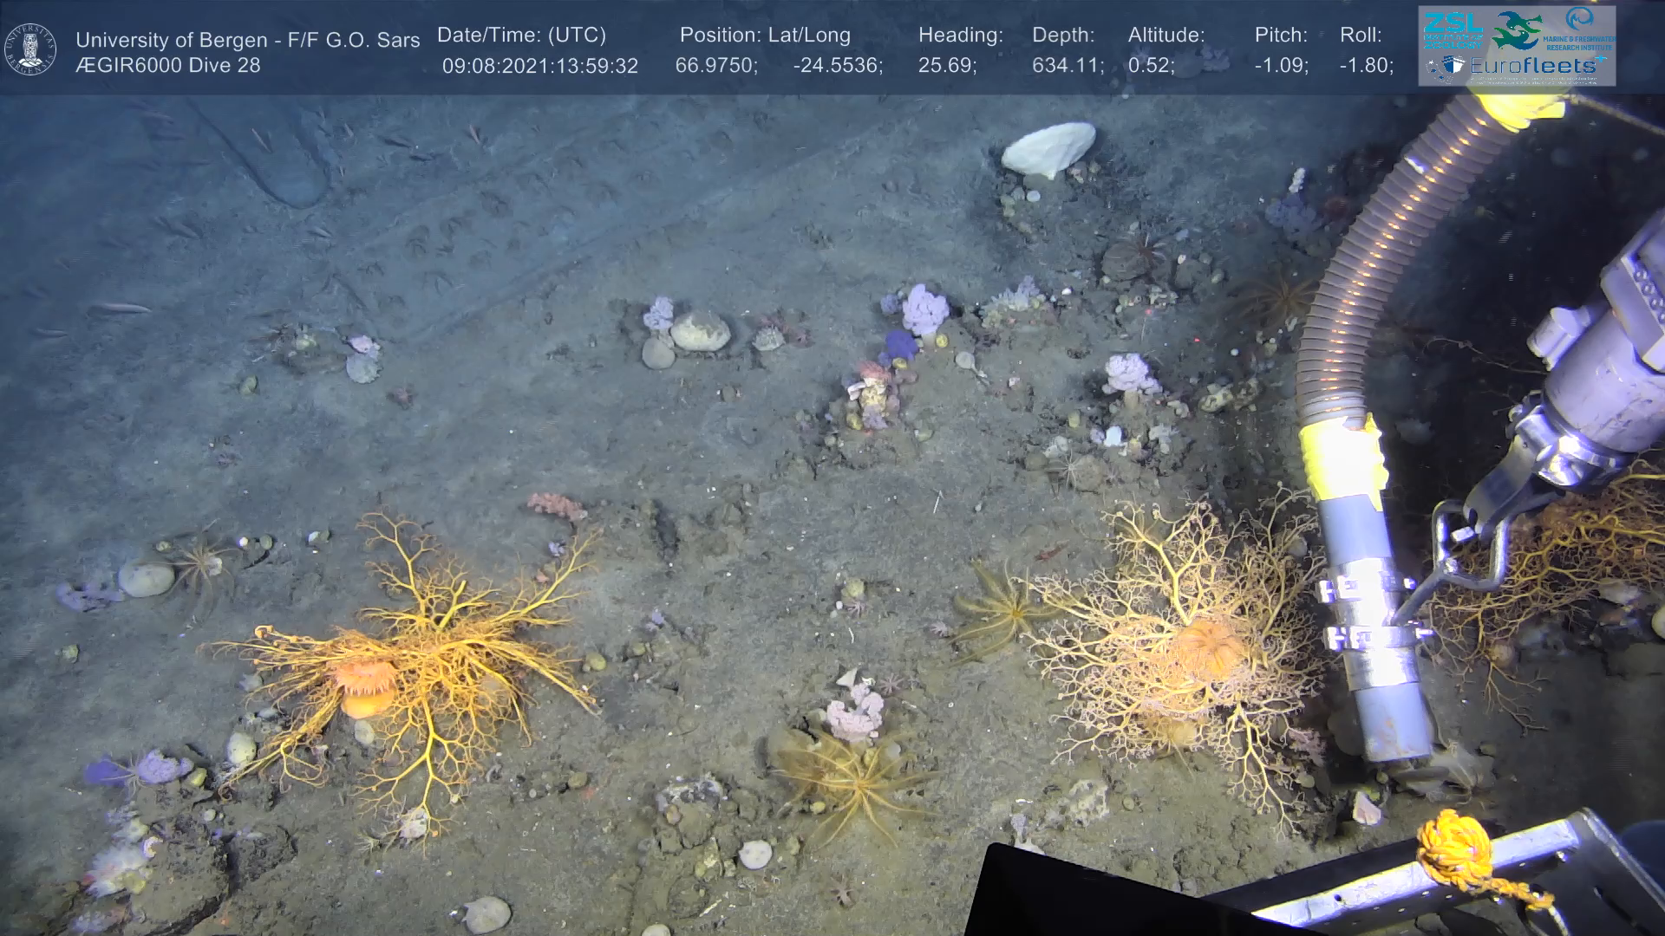Click the longitude value -24.5536
1665x936 pixels.
pos(837,66)
